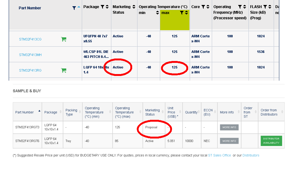Screen dimensions: 288x169
Task: Sort the Package column using its arrows
Action: 107,7
